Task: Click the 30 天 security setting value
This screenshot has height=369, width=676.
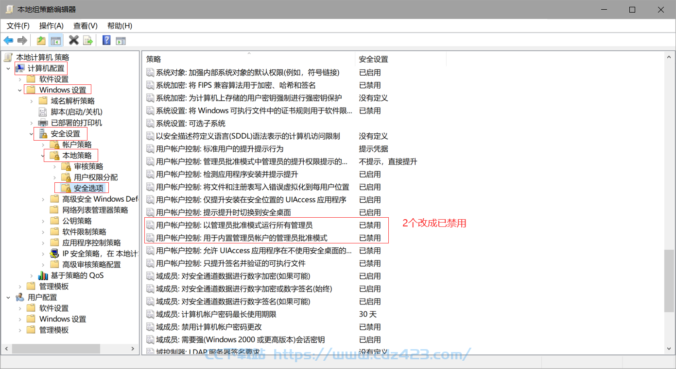Action: coord(368,314)
